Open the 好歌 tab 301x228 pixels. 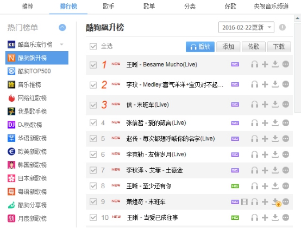[230, 7]
